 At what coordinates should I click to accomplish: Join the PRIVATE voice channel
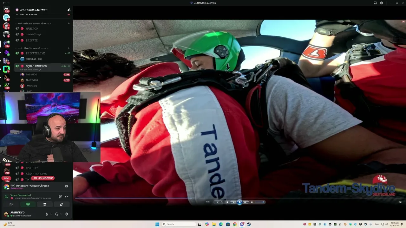tap(43, 41)
